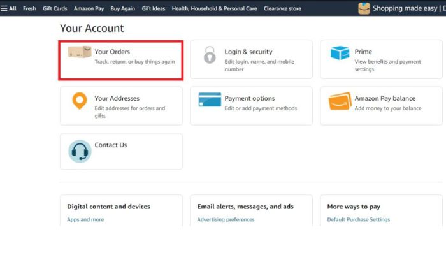This screenshot has height=255, width=446.
Task: Click the blue Prime box icon
Action: point(340,53)
